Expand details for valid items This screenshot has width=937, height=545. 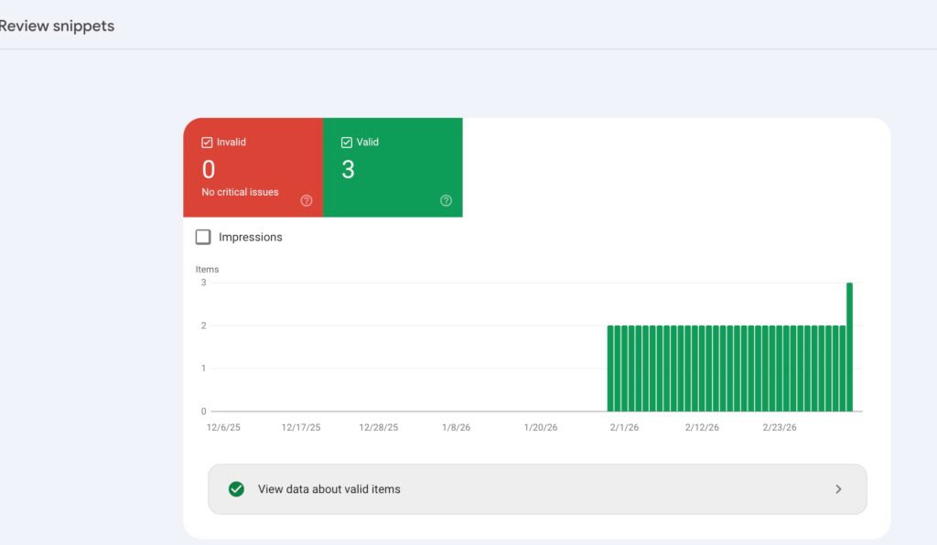pyautogui.click(x=537, y=488)
